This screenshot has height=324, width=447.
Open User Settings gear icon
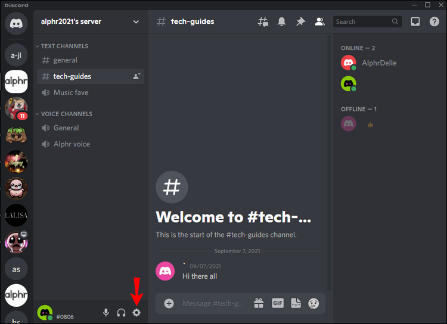point(136,313)
